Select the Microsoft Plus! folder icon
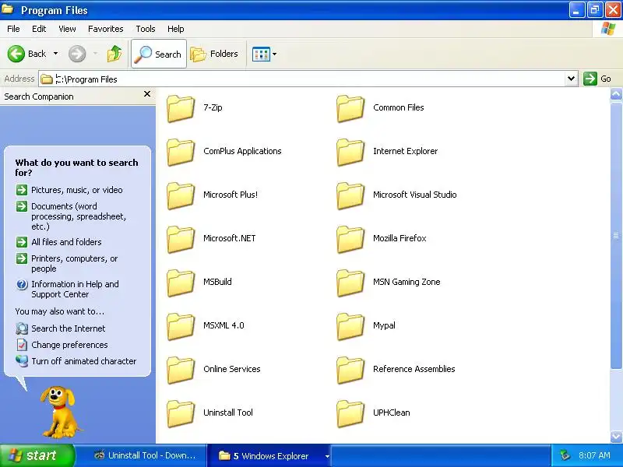The image size is (623, 467). (x=181, y=196)
